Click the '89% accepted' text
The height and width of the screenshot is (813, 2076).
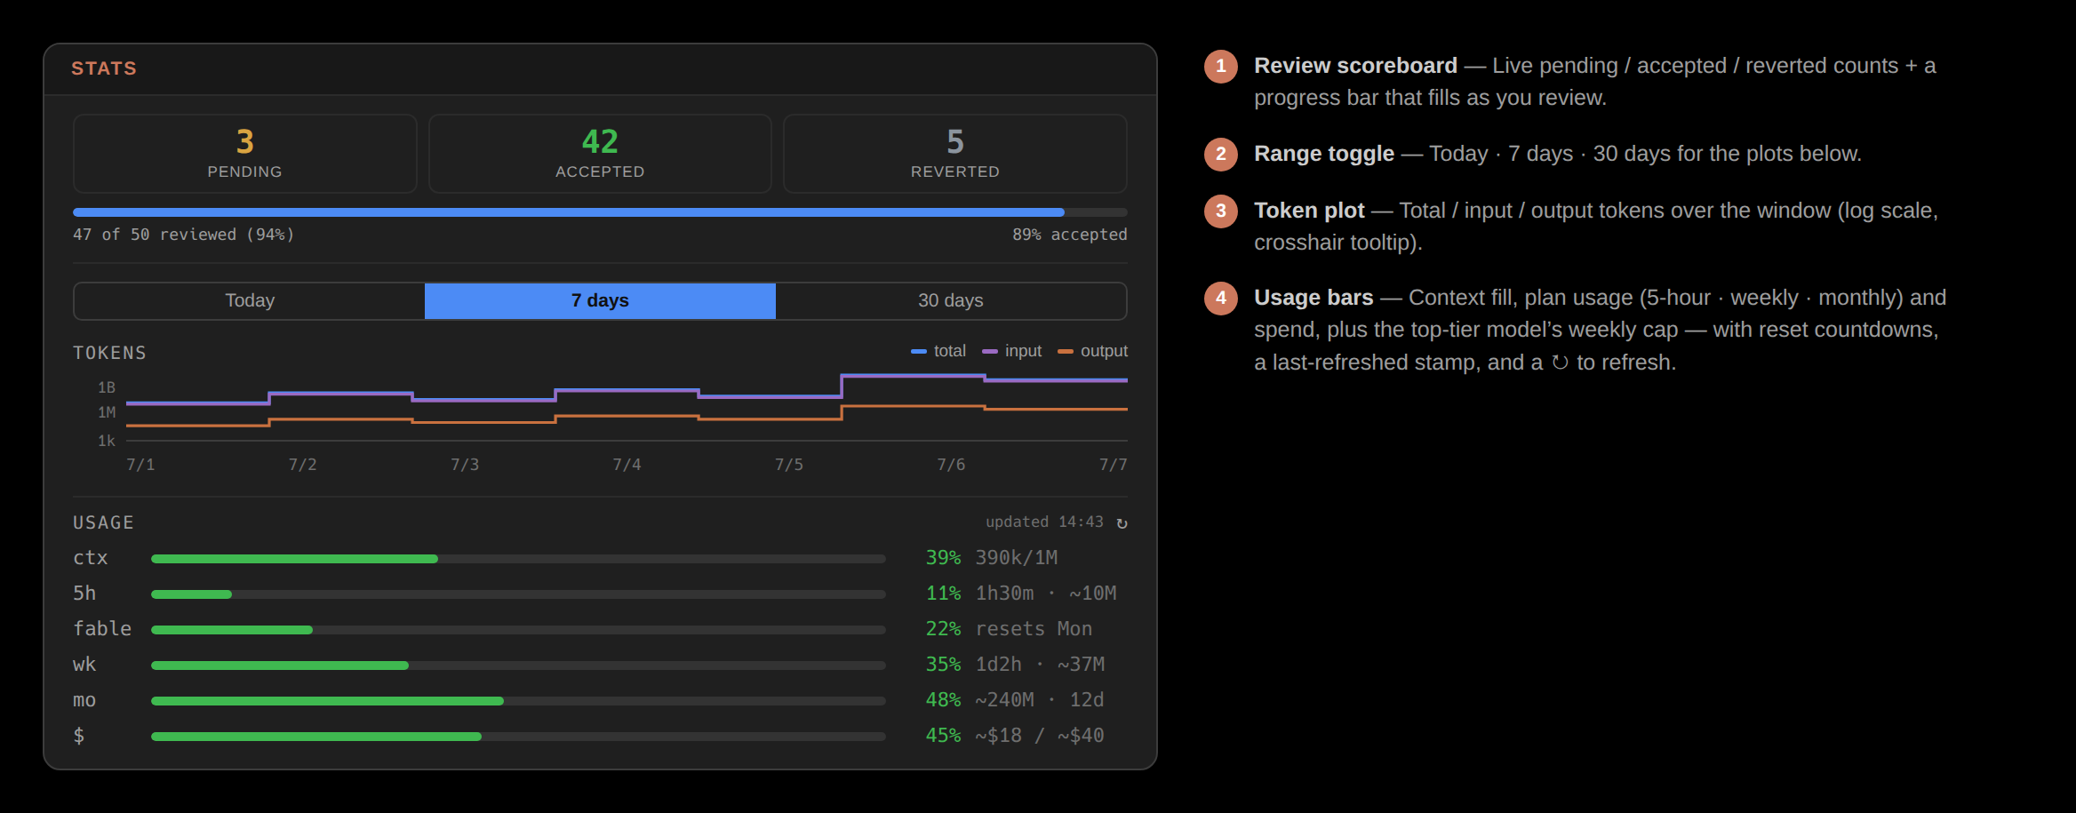[1070, 235]
